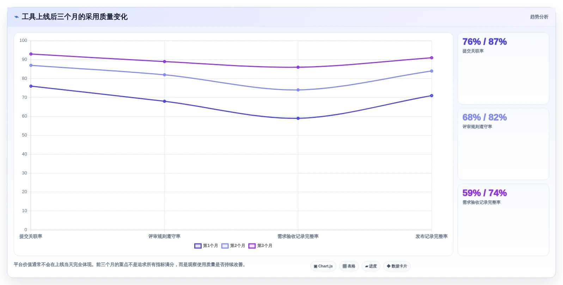The height and width of the screenshot is (285, 563).
Task: Click the 需求验收记录完整率 x-axis label
Action: coord(298,236)
